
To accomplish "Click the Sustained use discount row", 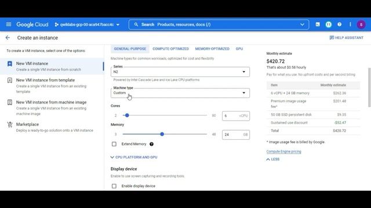I will [313, 122].
